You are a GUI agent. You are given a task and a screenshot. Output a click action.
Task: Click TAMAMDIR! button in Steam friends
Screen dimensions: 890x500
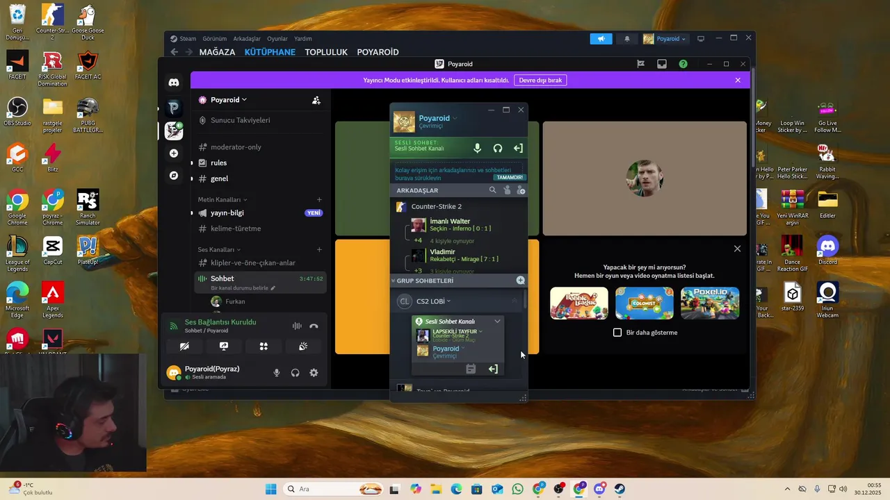(510, 177)
